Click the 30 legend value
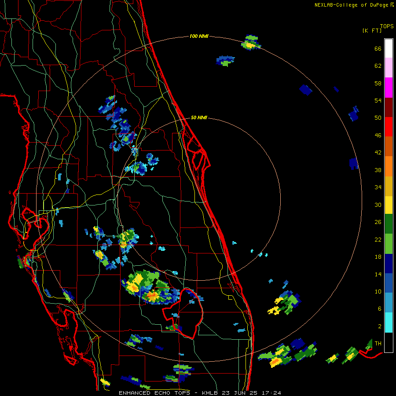This screenshot has width=396, height=396. coord(378,205)
